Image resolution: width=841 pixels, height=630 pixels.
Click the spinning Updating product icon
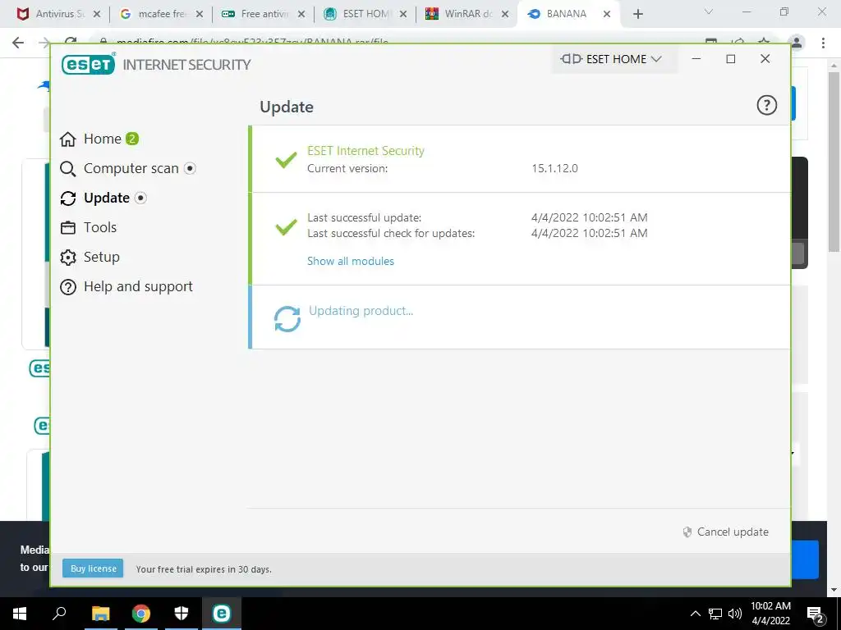pyautogui.click(x=287, y=319)
